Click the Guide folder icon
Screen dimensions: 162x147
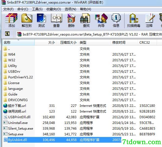[5, 94]
